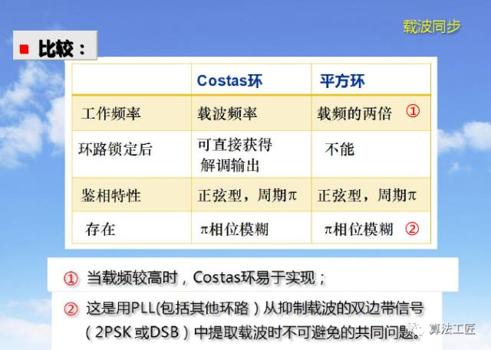
Task: Click the '载波频率' table cell
Action: tap(227, 113)
